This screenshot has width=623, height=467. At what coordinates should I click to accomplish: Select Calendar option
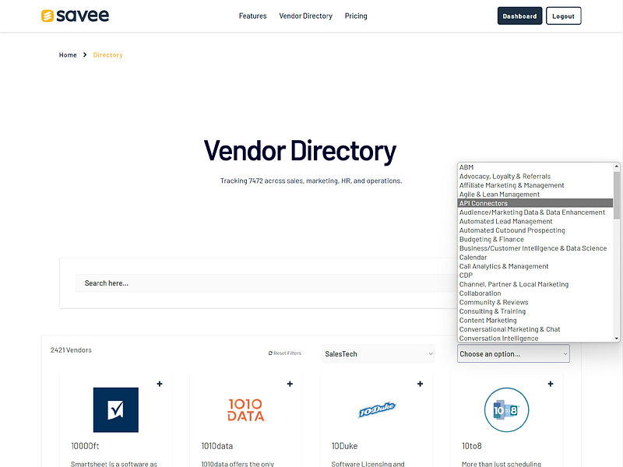pos(535,258)
